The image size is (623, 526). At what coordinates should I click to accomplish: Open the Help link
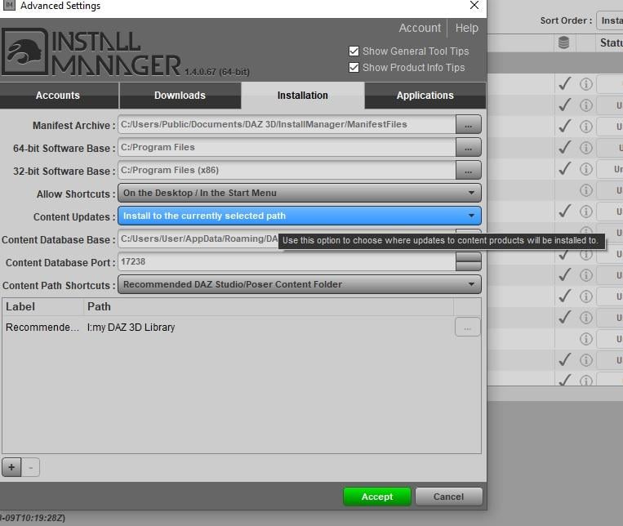tap(466, 28)
